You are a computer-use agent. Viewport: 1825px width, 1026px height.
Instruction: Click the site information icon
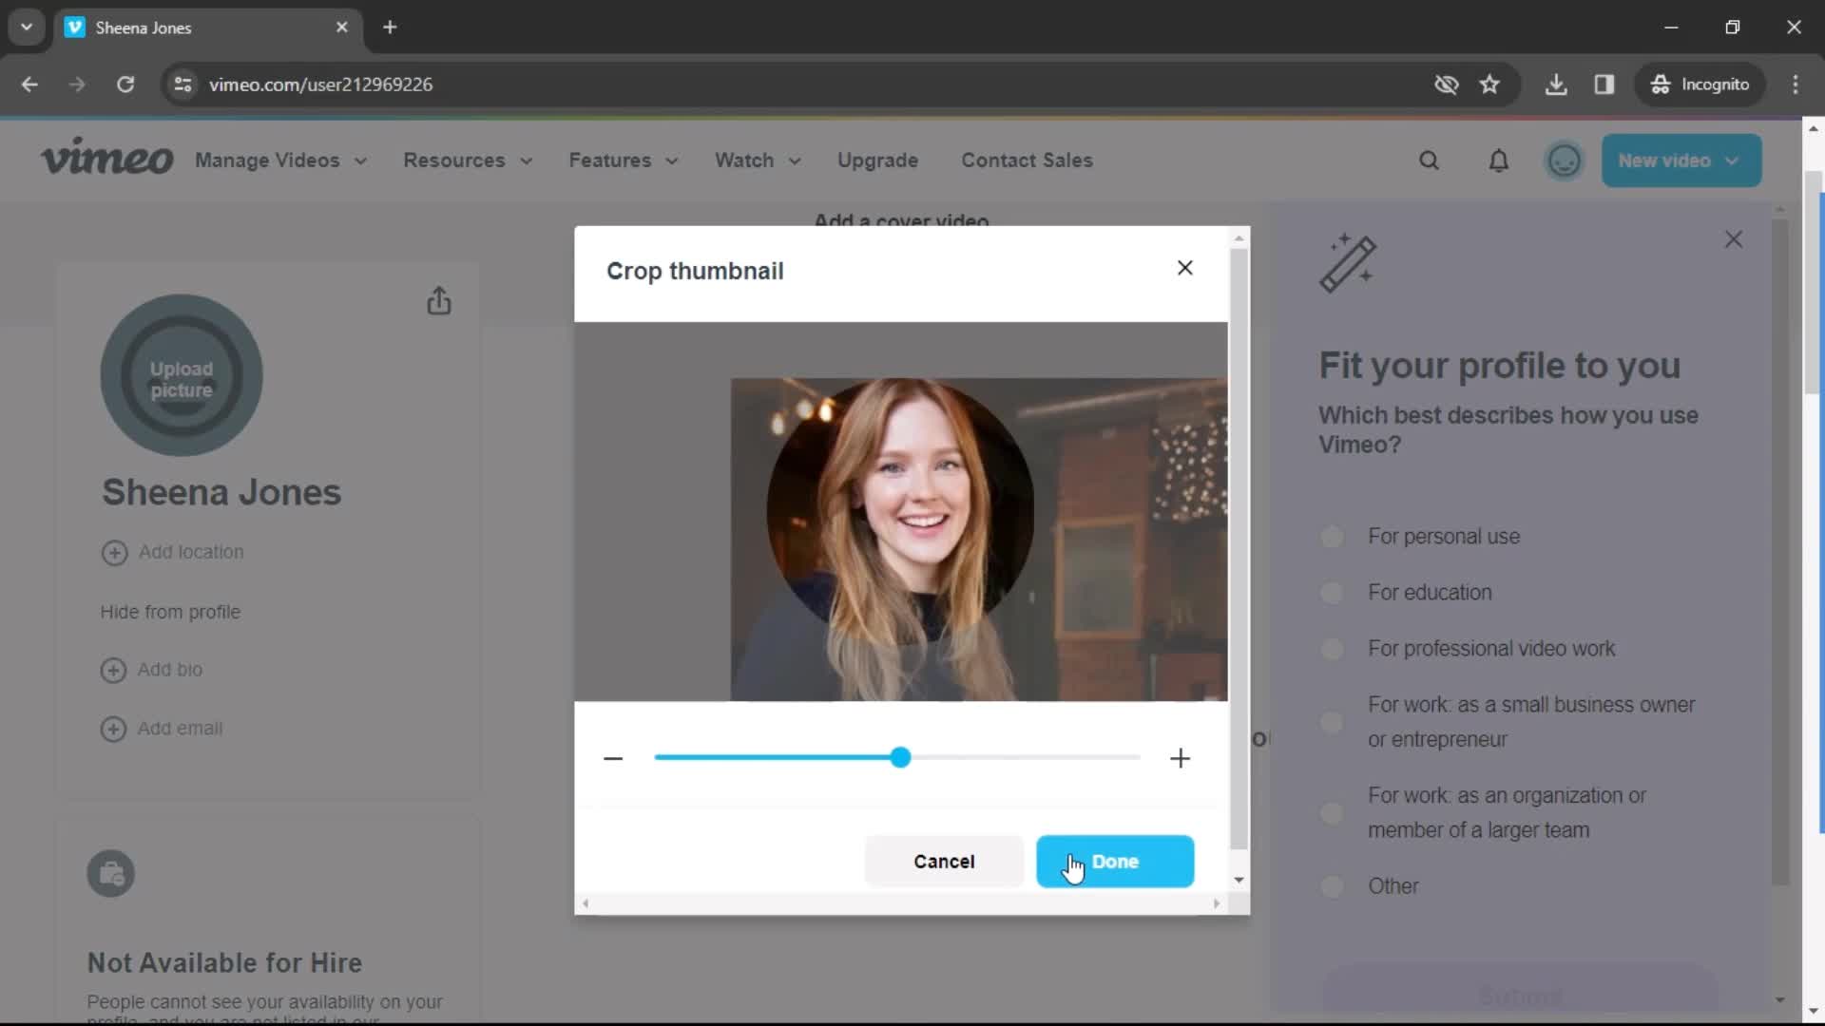(182, 85)
